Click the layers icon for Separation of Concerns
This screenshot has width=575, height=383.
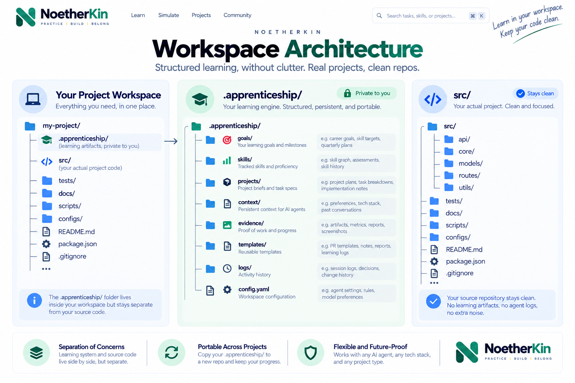(36, 353)
